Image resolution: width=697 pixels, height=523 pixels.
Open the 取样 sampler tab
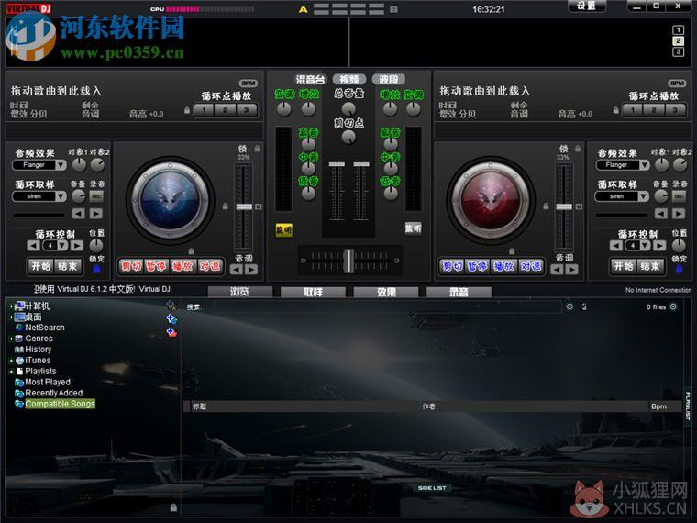(x=313, y=292)
